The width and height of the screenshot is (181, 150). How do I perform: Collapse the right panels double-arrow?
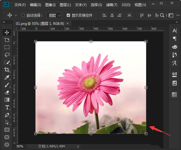pyautogui.click(x=177, y=22)
